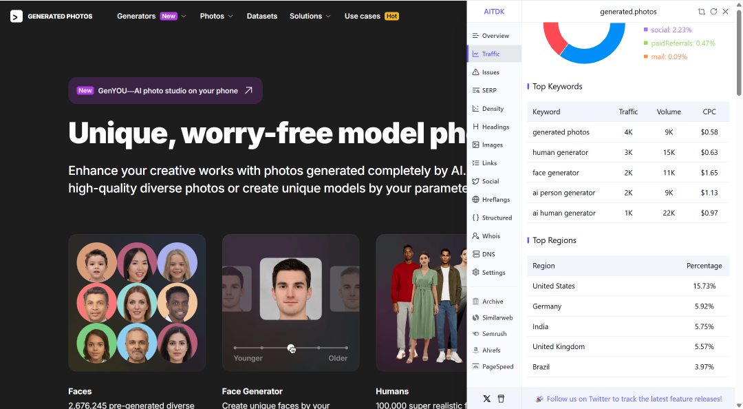Click the Younger end of age slider
The height and width of the screenshot is (409, 743).
tap(235, 348)
